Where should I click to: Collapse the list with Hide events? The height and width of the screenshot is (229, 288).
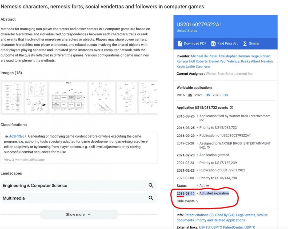(x=187, y=201)
